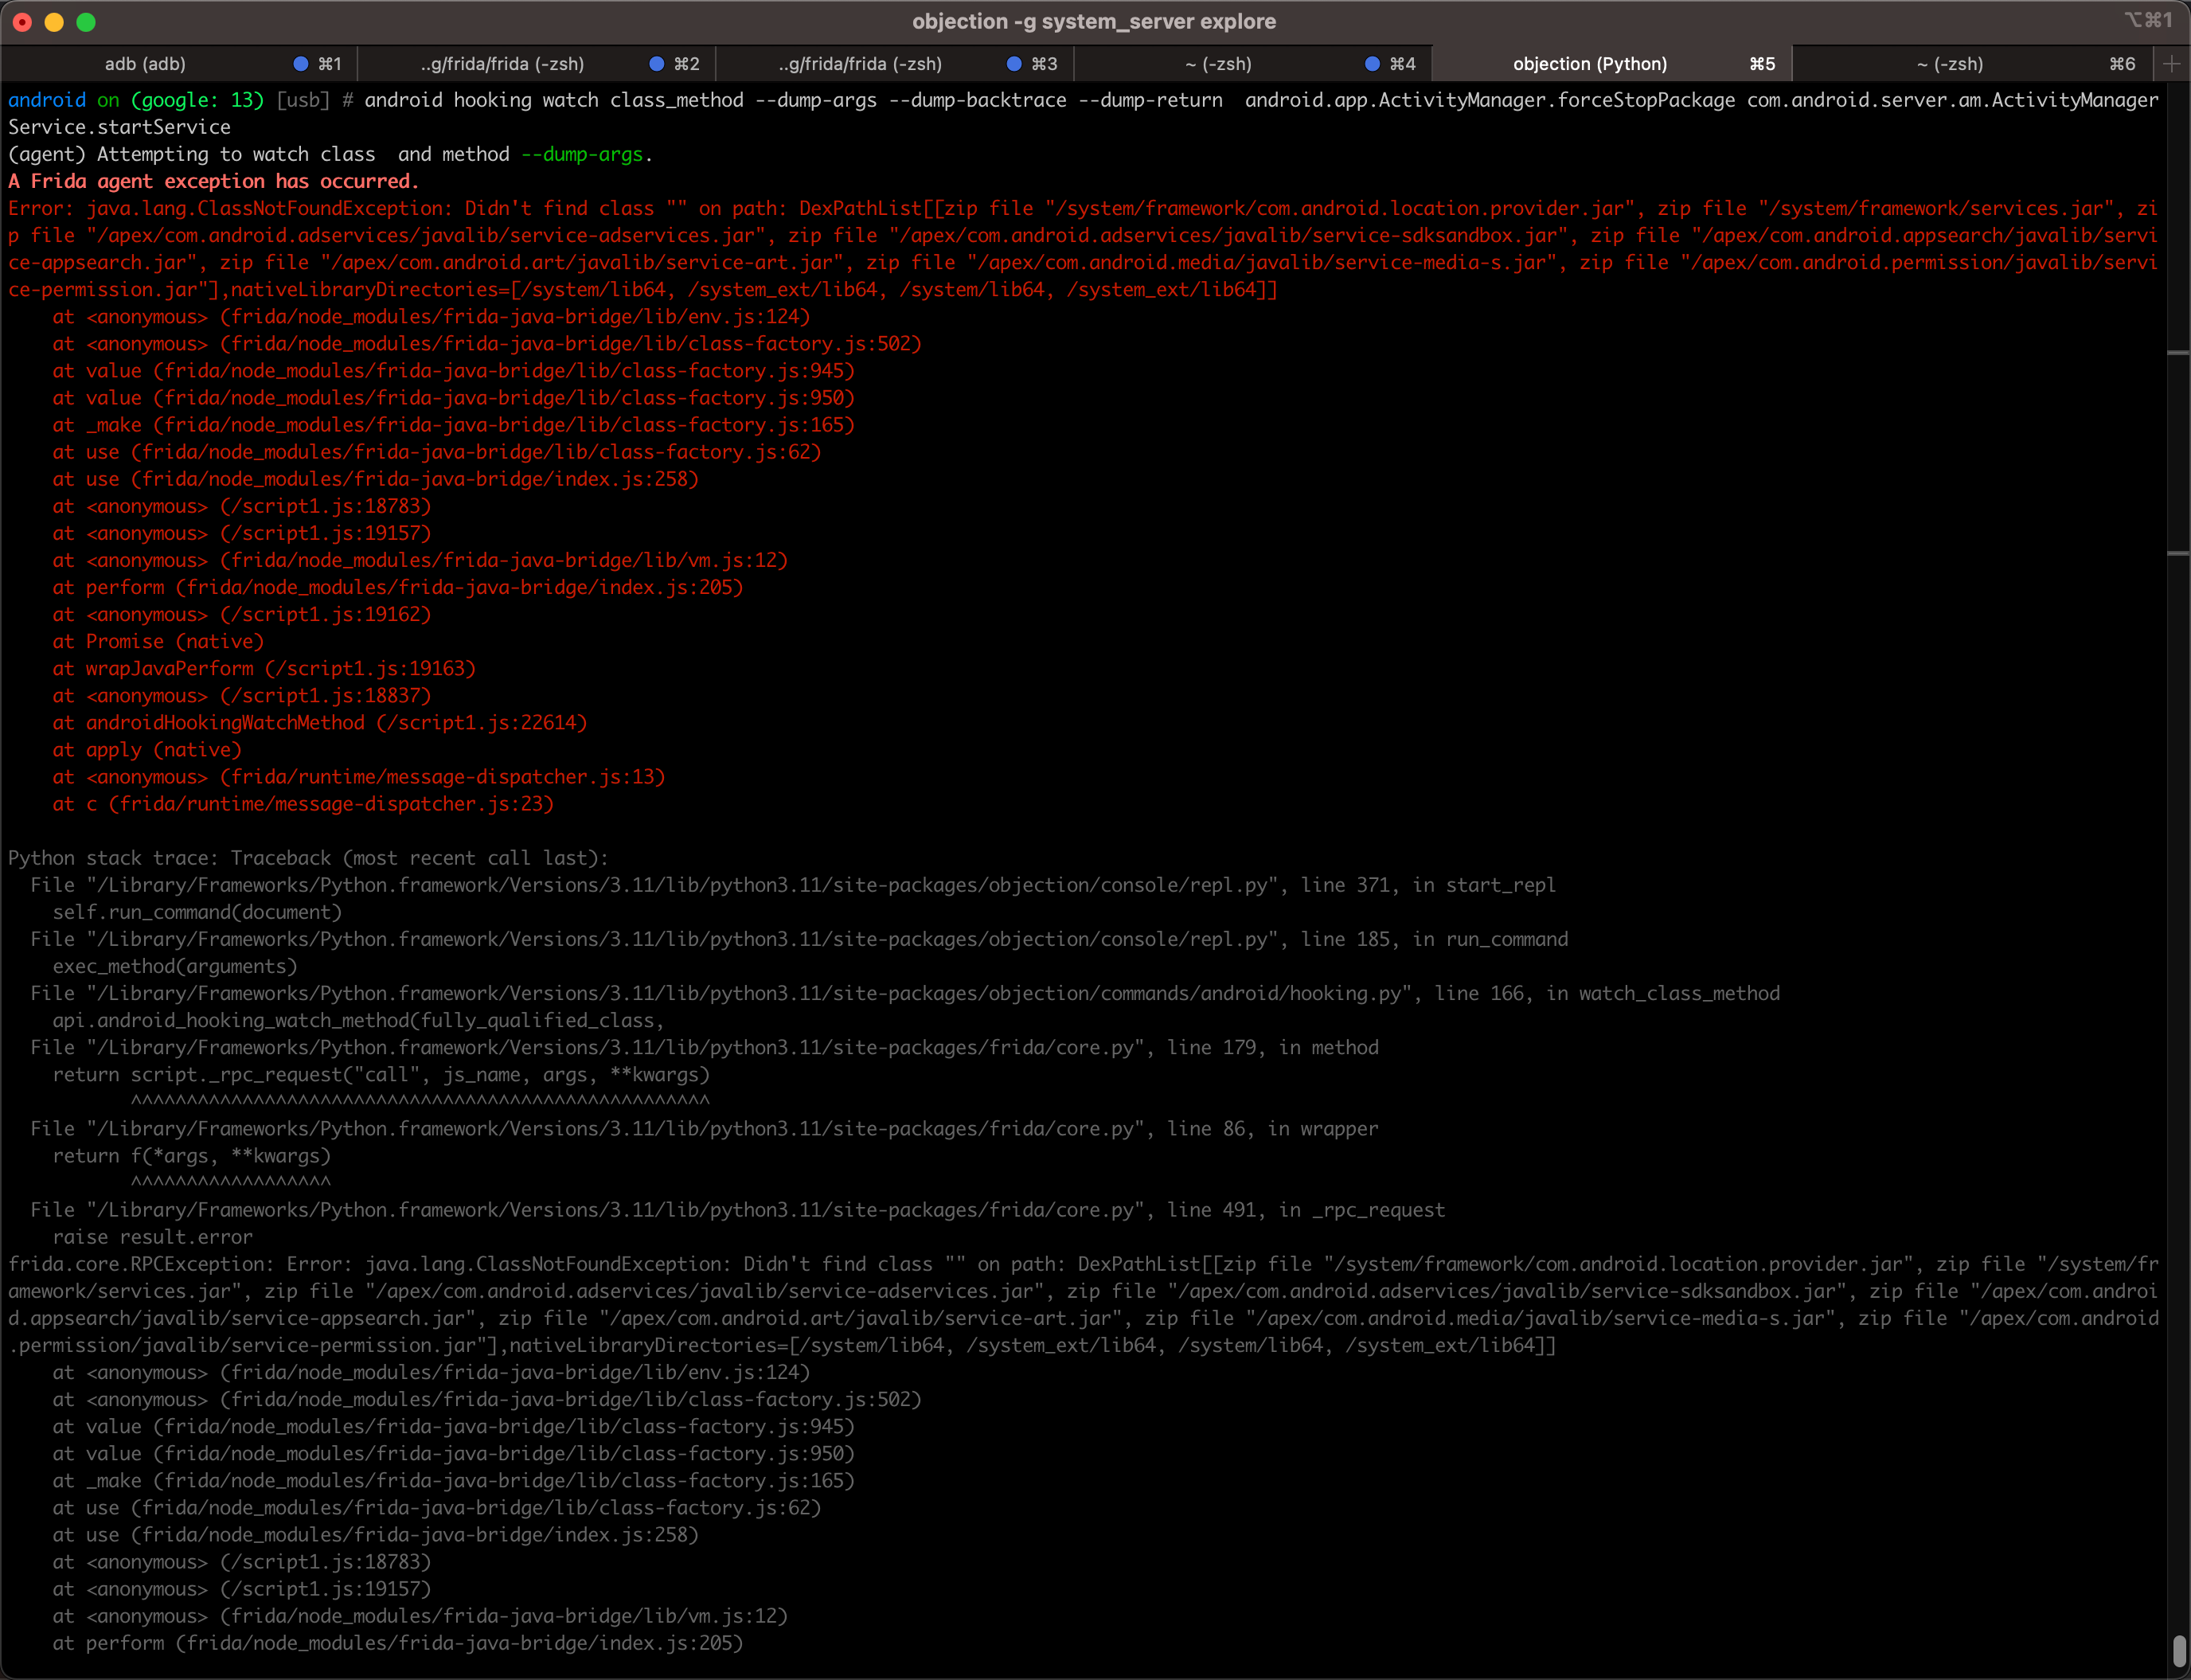This screenshot has height=1680, width=2191.
Task: Click 'android.app.ActivityManager.forceStopPackage' in the command
Action: coord(1490,100)
